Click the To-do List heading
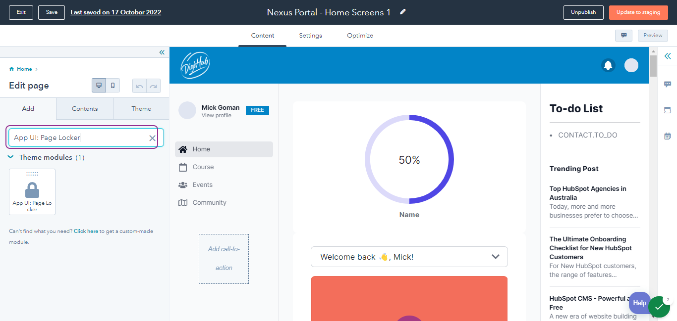The height and width of the screenshot is (321, 677). click(576, 108)
